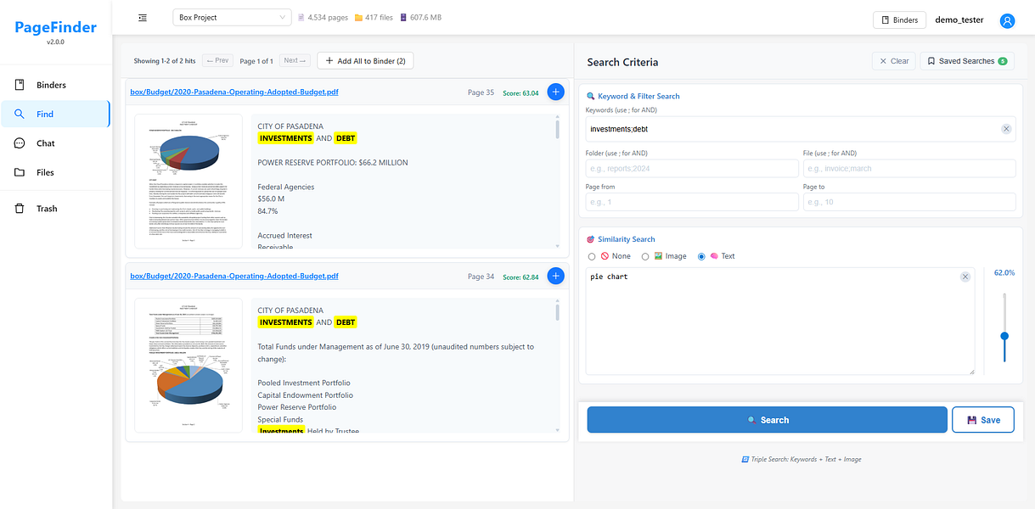Click the 417 files stat
The image size is (1035, 509).
click(373, 17)
